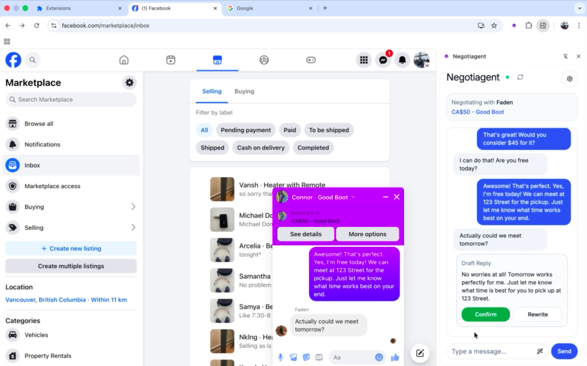
Task: Click the chat message Aa field
Action: [352, 357]
